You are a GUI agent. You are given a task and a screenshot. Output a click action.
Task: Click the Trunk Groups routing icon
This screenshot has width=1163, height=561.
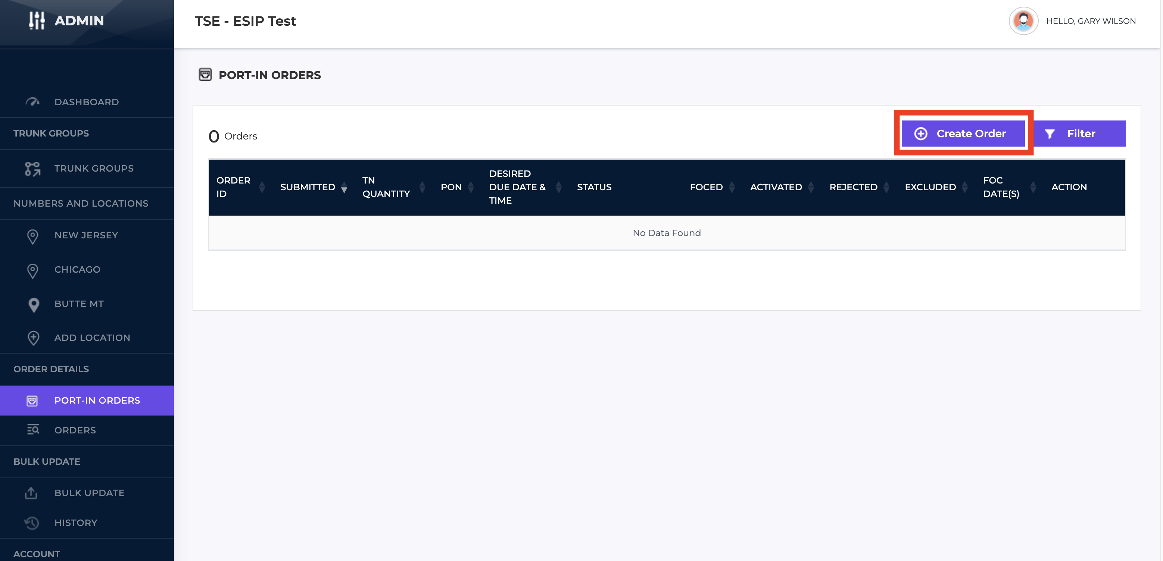[32, 169]
